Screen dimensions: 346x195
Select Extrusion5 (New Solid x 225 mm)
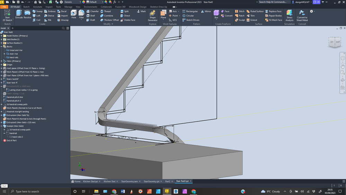point(19,122)
